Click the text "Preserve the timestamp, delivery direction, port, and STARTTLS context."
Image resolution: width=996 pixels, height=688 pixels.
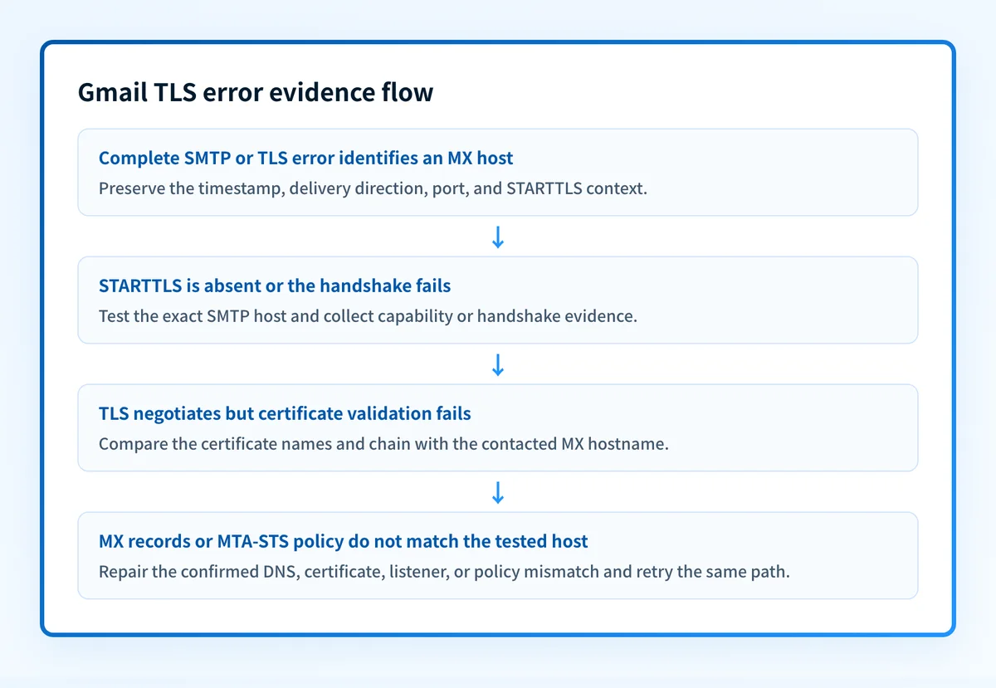[x=373, y=188]
